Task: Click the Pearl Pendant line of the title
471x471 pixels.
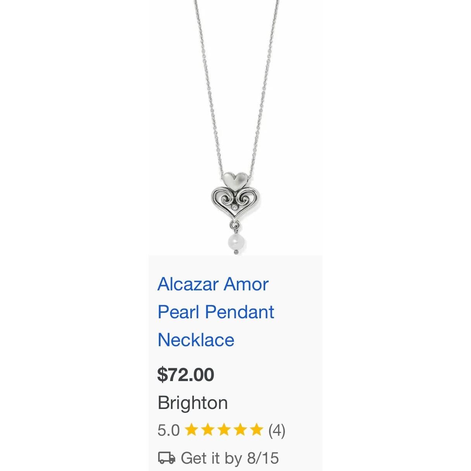Action: tap(216, 312)
